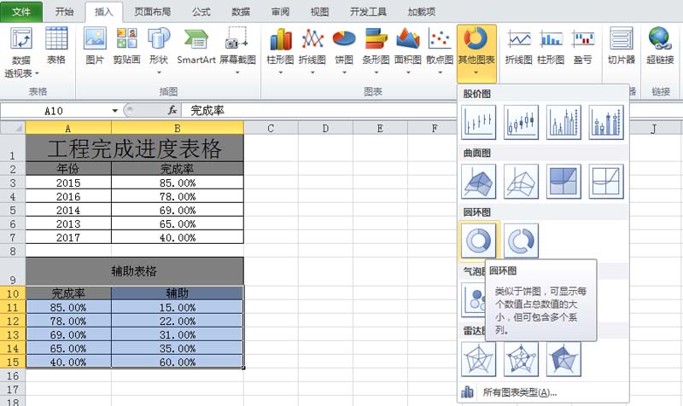683x406 pixels.
Task: Switch to the 页面布局 Page Layout tab
Action: tap(152, 12)
